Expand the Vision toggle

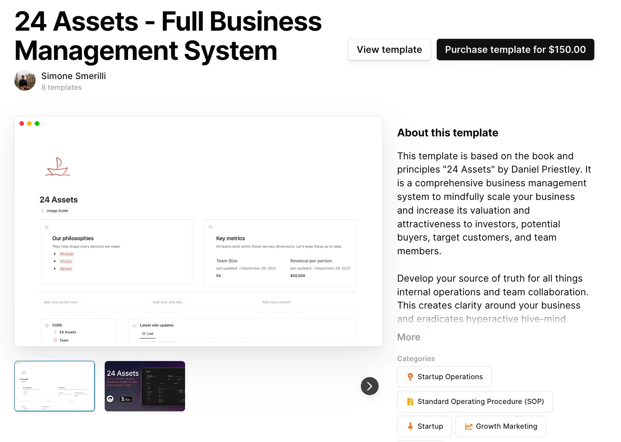click(55, 261)
